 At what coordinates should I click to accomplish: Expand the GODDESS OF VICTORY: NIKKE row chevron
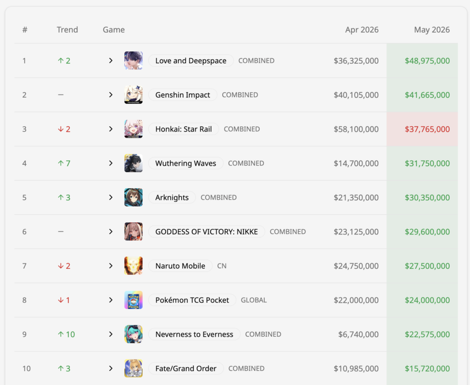[x=111, y=232]
